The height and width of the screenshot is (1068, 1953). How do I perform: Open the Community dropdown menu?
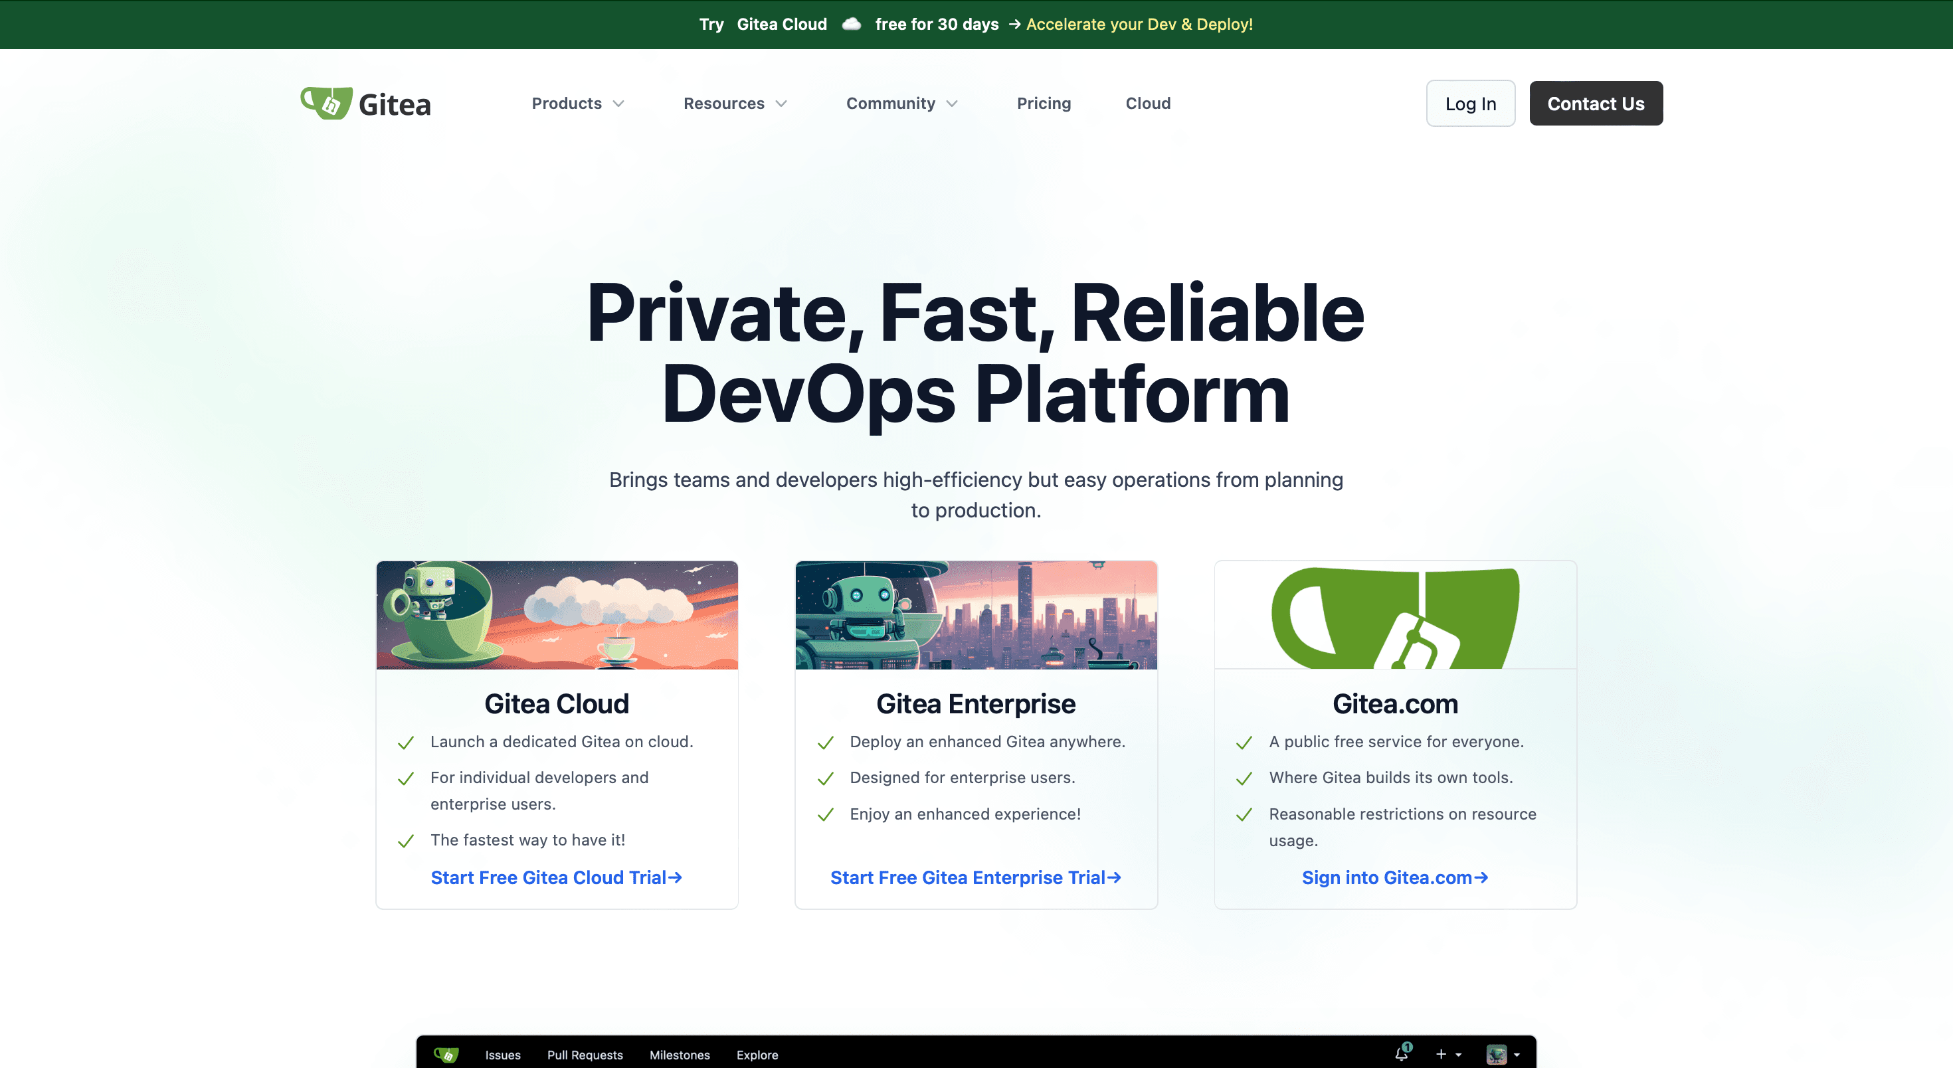coord(901,103)
